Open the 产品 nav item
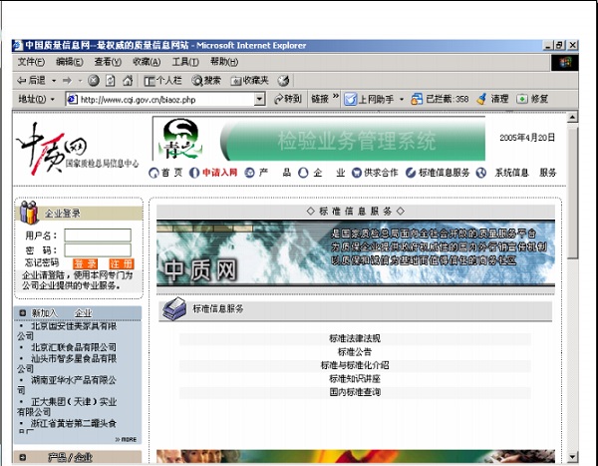The image size is (598, 466). coord(275,173)
